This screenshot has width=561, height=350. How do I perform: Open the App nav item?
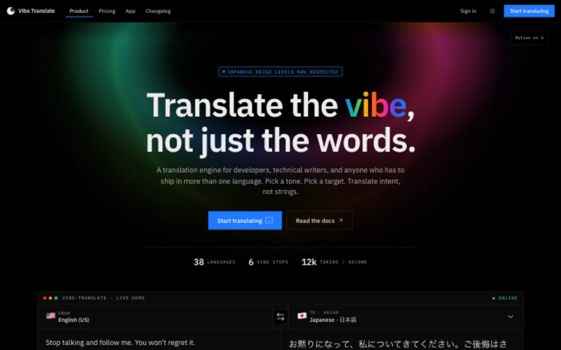point(130,11)
